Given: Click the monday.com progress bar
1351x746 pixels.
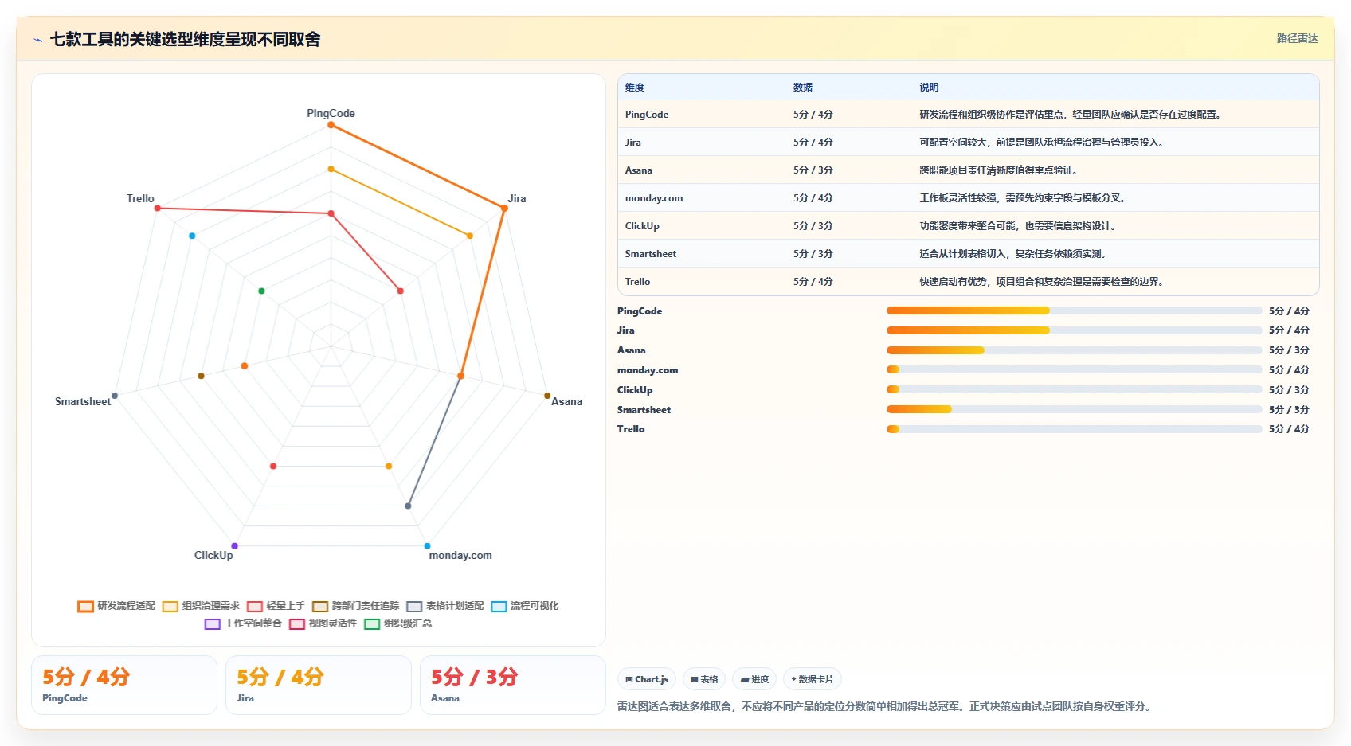Looking at the screenshot, I should (1074, 369).
